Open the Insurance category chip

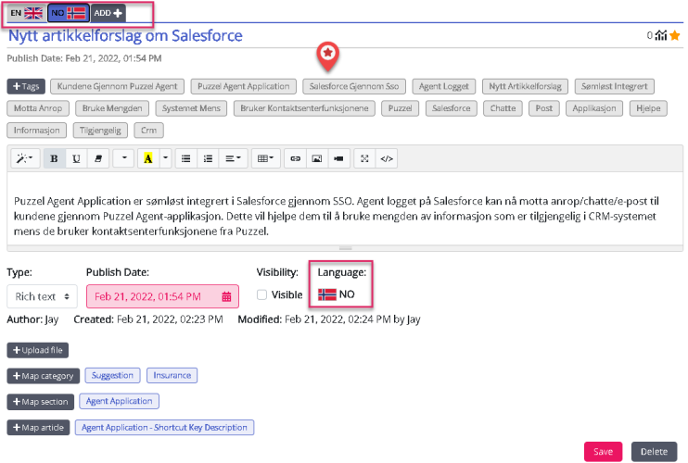[172, 375]
